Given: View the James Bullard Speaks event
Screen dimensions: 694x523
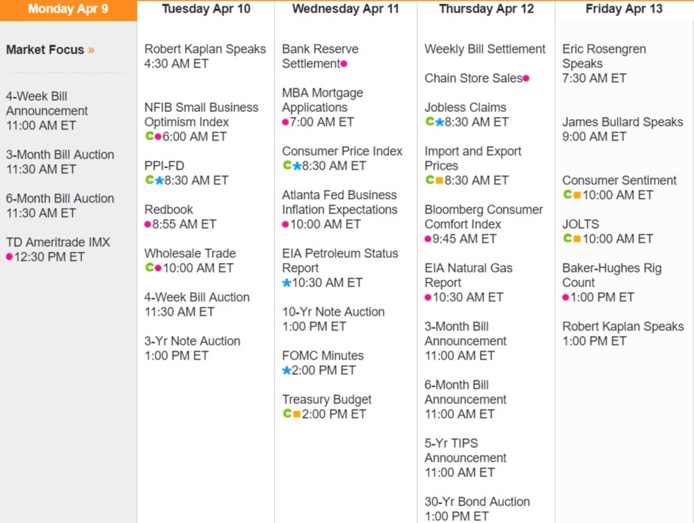Looking at the screenshot, I should point(622,122).
